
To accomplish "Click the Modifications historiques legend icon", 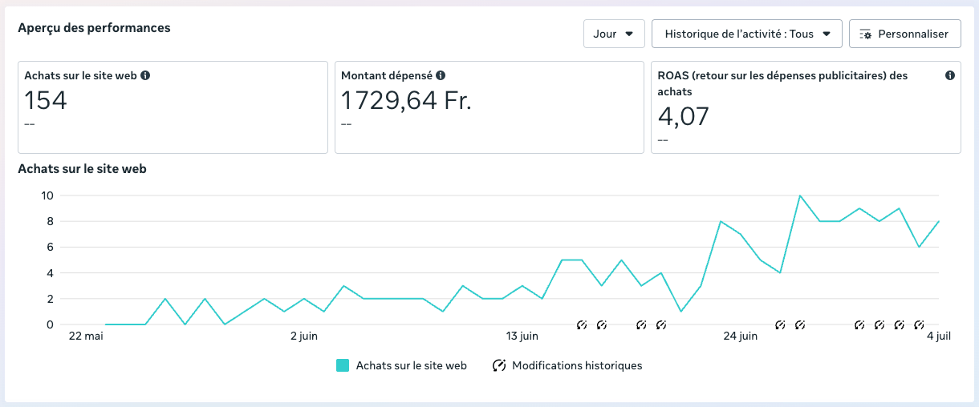I will point(499,365).
